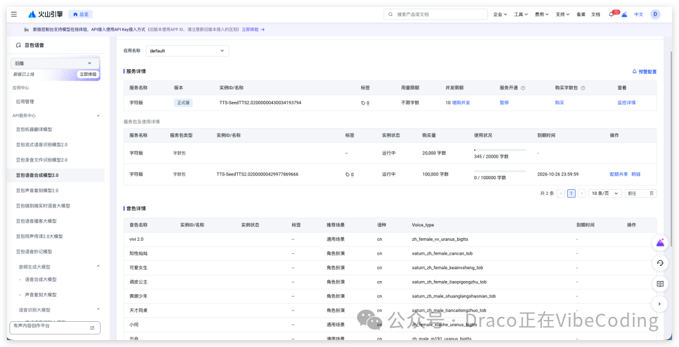Select 豆包声音复刻模型2.0
Image resolution: width=679 pixels, height=347 pixels.
[x=37, y=190]
